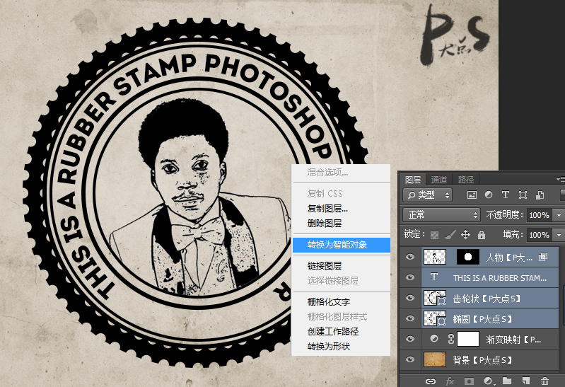The height and width of the screenshot is (387, 565).
Task: Create new group folder icon
Action: coord(507,381)
